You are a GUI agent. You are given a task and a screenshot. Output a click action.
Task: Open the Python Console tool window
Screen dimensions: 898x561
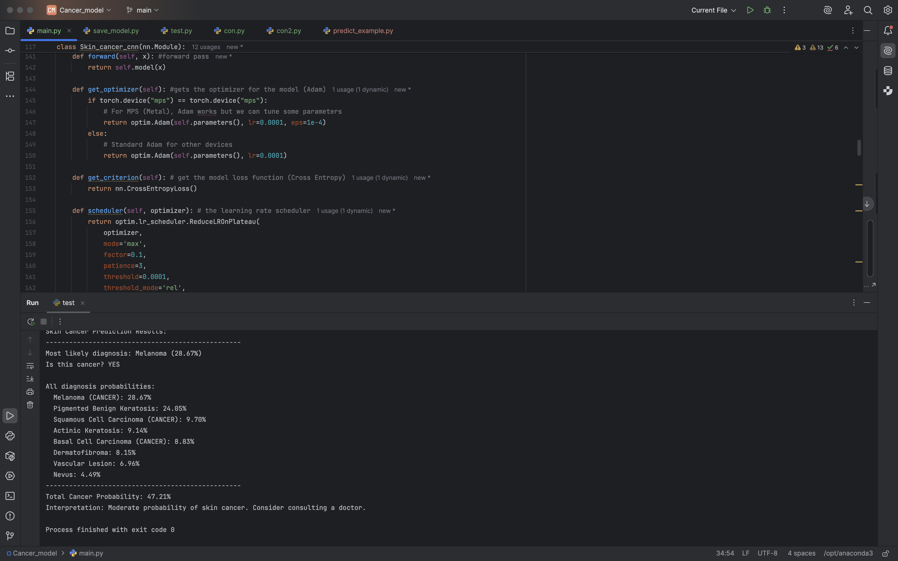point(10,436)
